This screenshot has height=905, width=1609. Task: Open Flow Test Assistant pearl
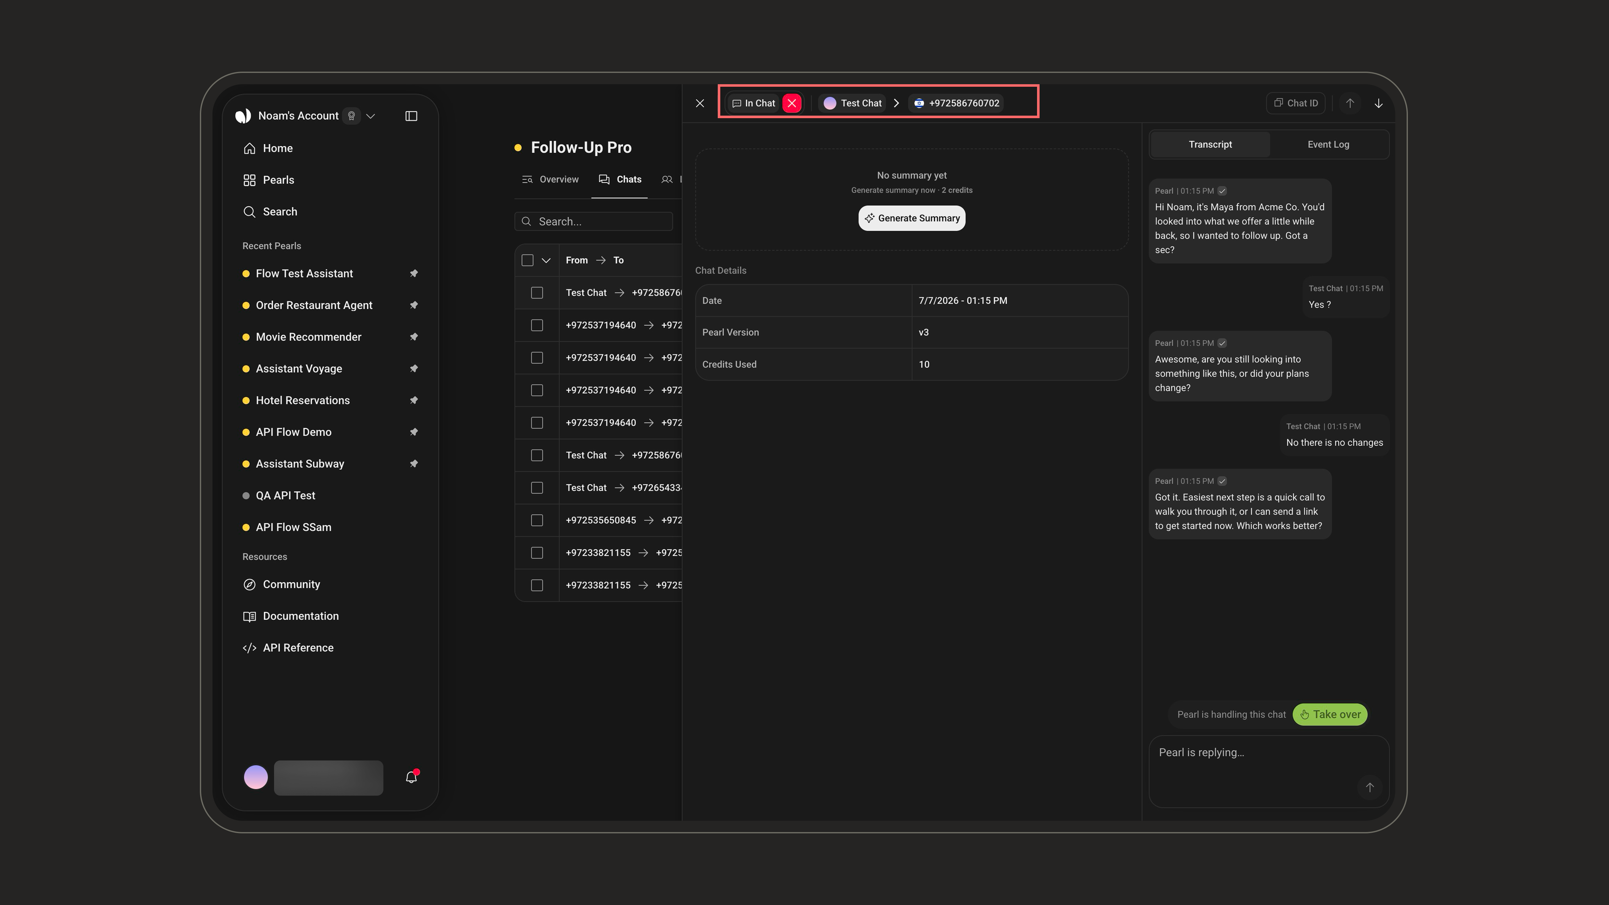pos(304,274)
